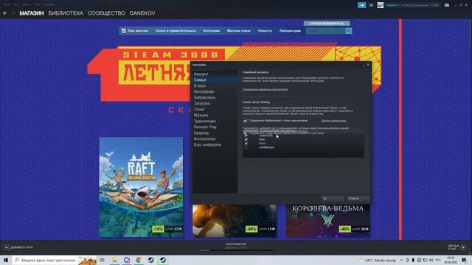Screen dimensions: 472x265
Task: Open the second Steam taskbar icon
Action: (163, 260)
